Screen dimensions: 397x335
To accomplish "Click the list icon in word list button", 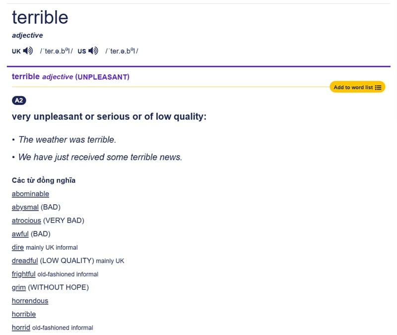I will (x=378, y=87).
